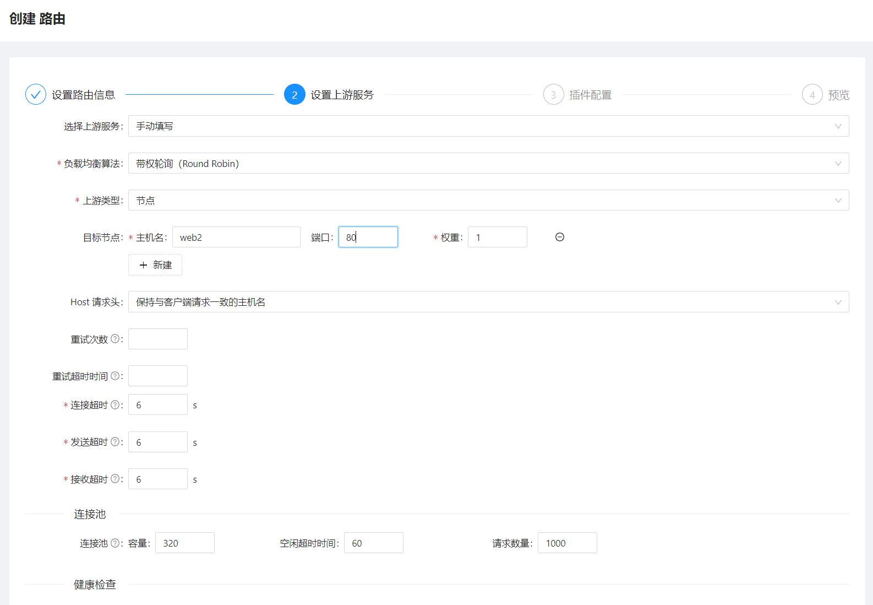
Task: Click the checkmark icon for 设置路由信息 step
Action: pos(36,95)
